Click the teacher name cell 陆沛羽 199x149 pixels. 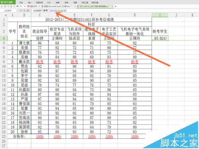pos(74,38)
